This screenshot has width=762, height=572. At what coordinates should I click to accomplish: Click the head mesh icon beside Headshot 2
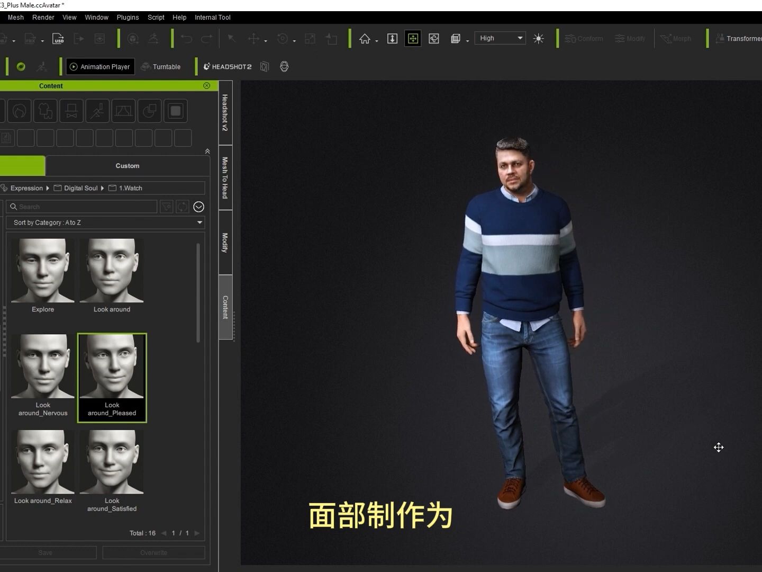pyautogui.click(x=265, y=67)
